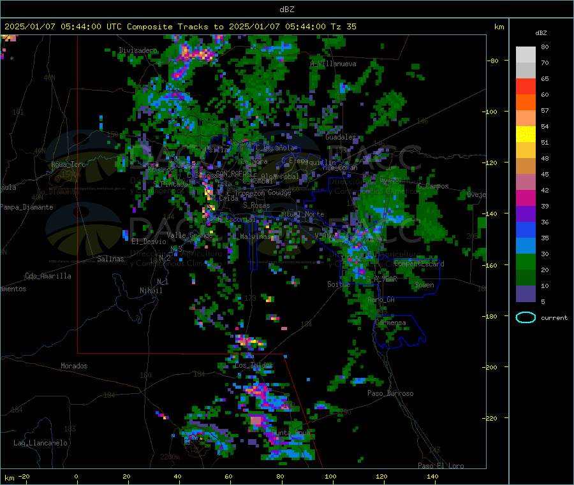Pick the magenta swatch between 42 and 39
This screenshot has width=574, height=485.
pos(526,198)
